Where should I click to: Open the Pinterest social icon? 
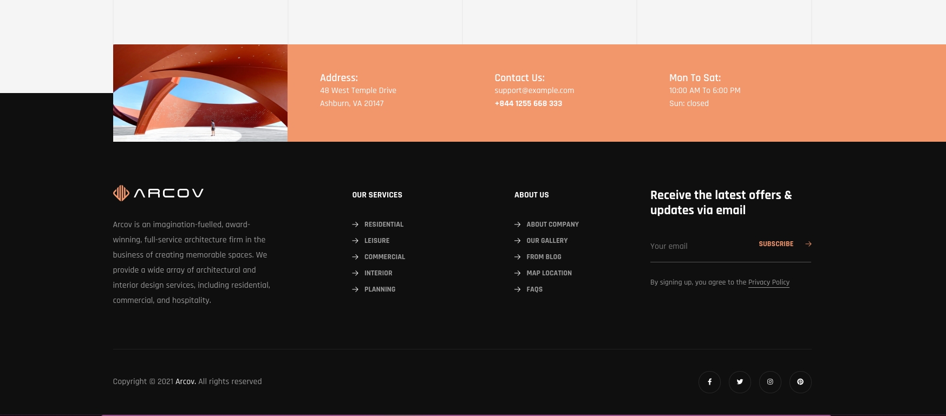click(800, 382)
